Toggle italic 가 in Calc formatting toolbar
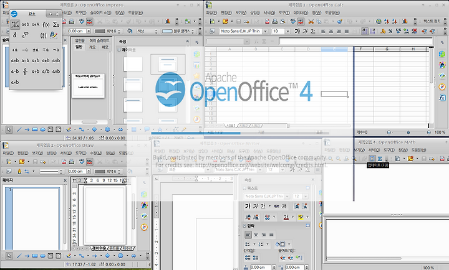Viewport: 449px width, 270px height. coord(305,31)
